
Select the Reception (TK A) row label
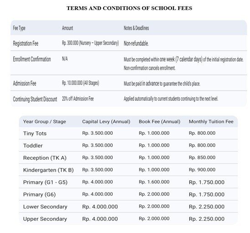(x=45, y=158)
